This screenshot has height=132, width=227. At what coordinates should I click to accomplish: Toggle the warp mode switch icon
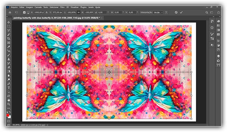(x=167, y=12)
